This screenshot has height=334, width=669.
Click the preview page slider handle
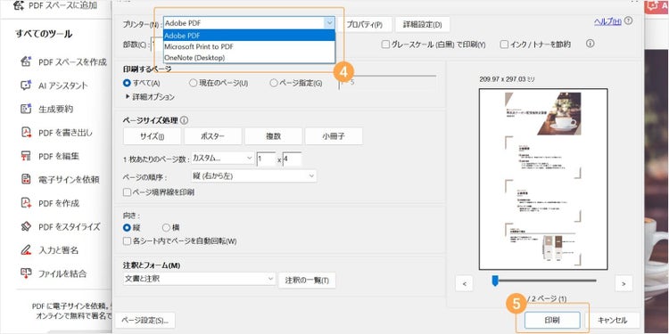click(495, 281)
